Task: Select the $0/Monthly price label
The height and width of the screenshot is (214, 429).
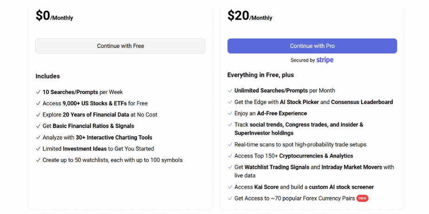Action: coord(54,16)
